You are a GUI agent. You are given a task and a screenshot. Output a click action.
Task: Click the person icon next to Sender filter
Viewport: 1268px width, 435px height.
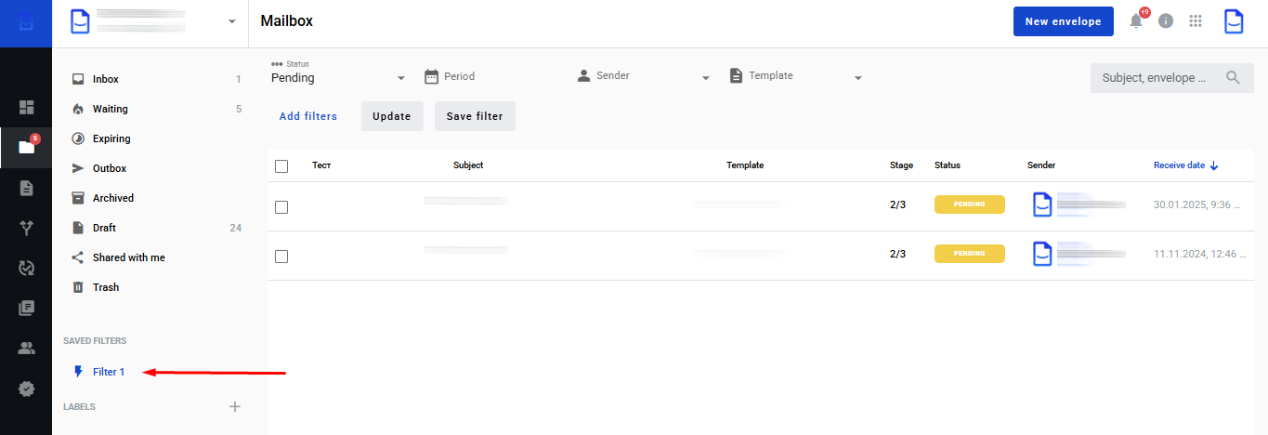point(583,76)
